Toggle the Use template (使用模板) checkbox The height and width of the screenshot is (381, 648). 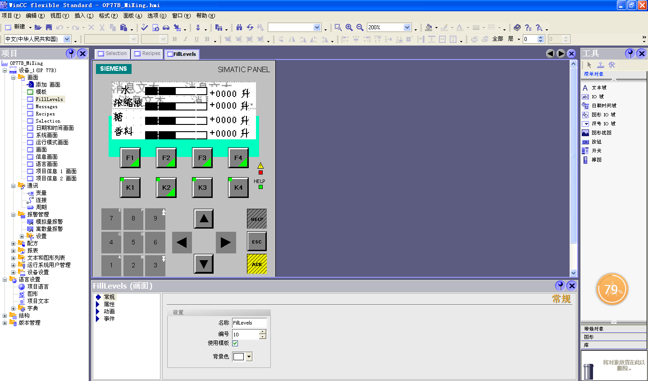coord(235,343)
